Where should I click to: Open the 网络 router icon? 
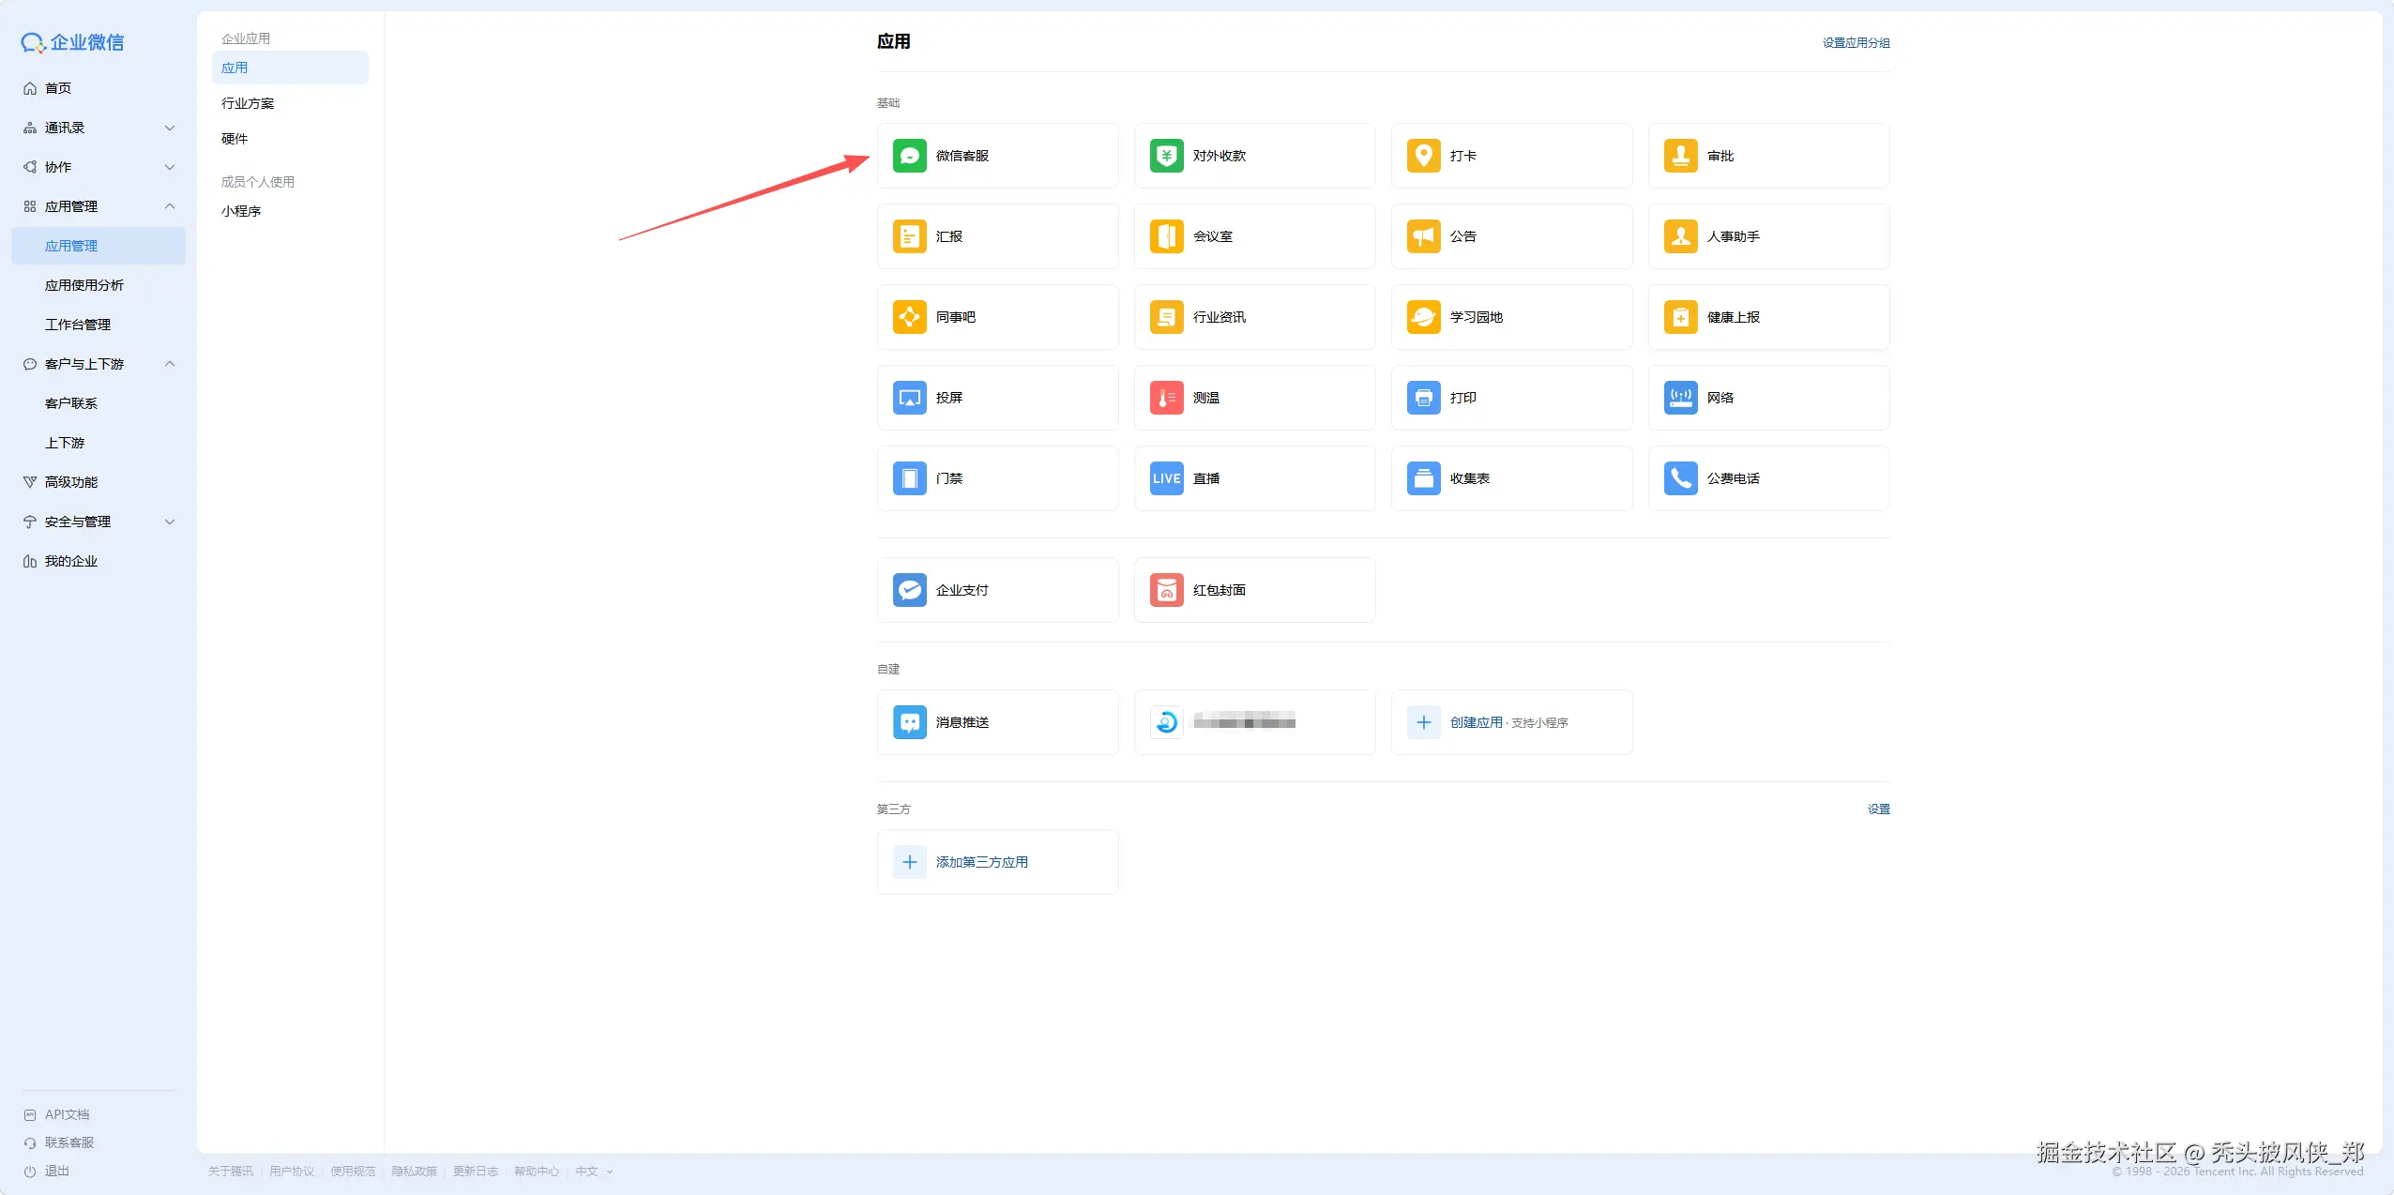1680,398
